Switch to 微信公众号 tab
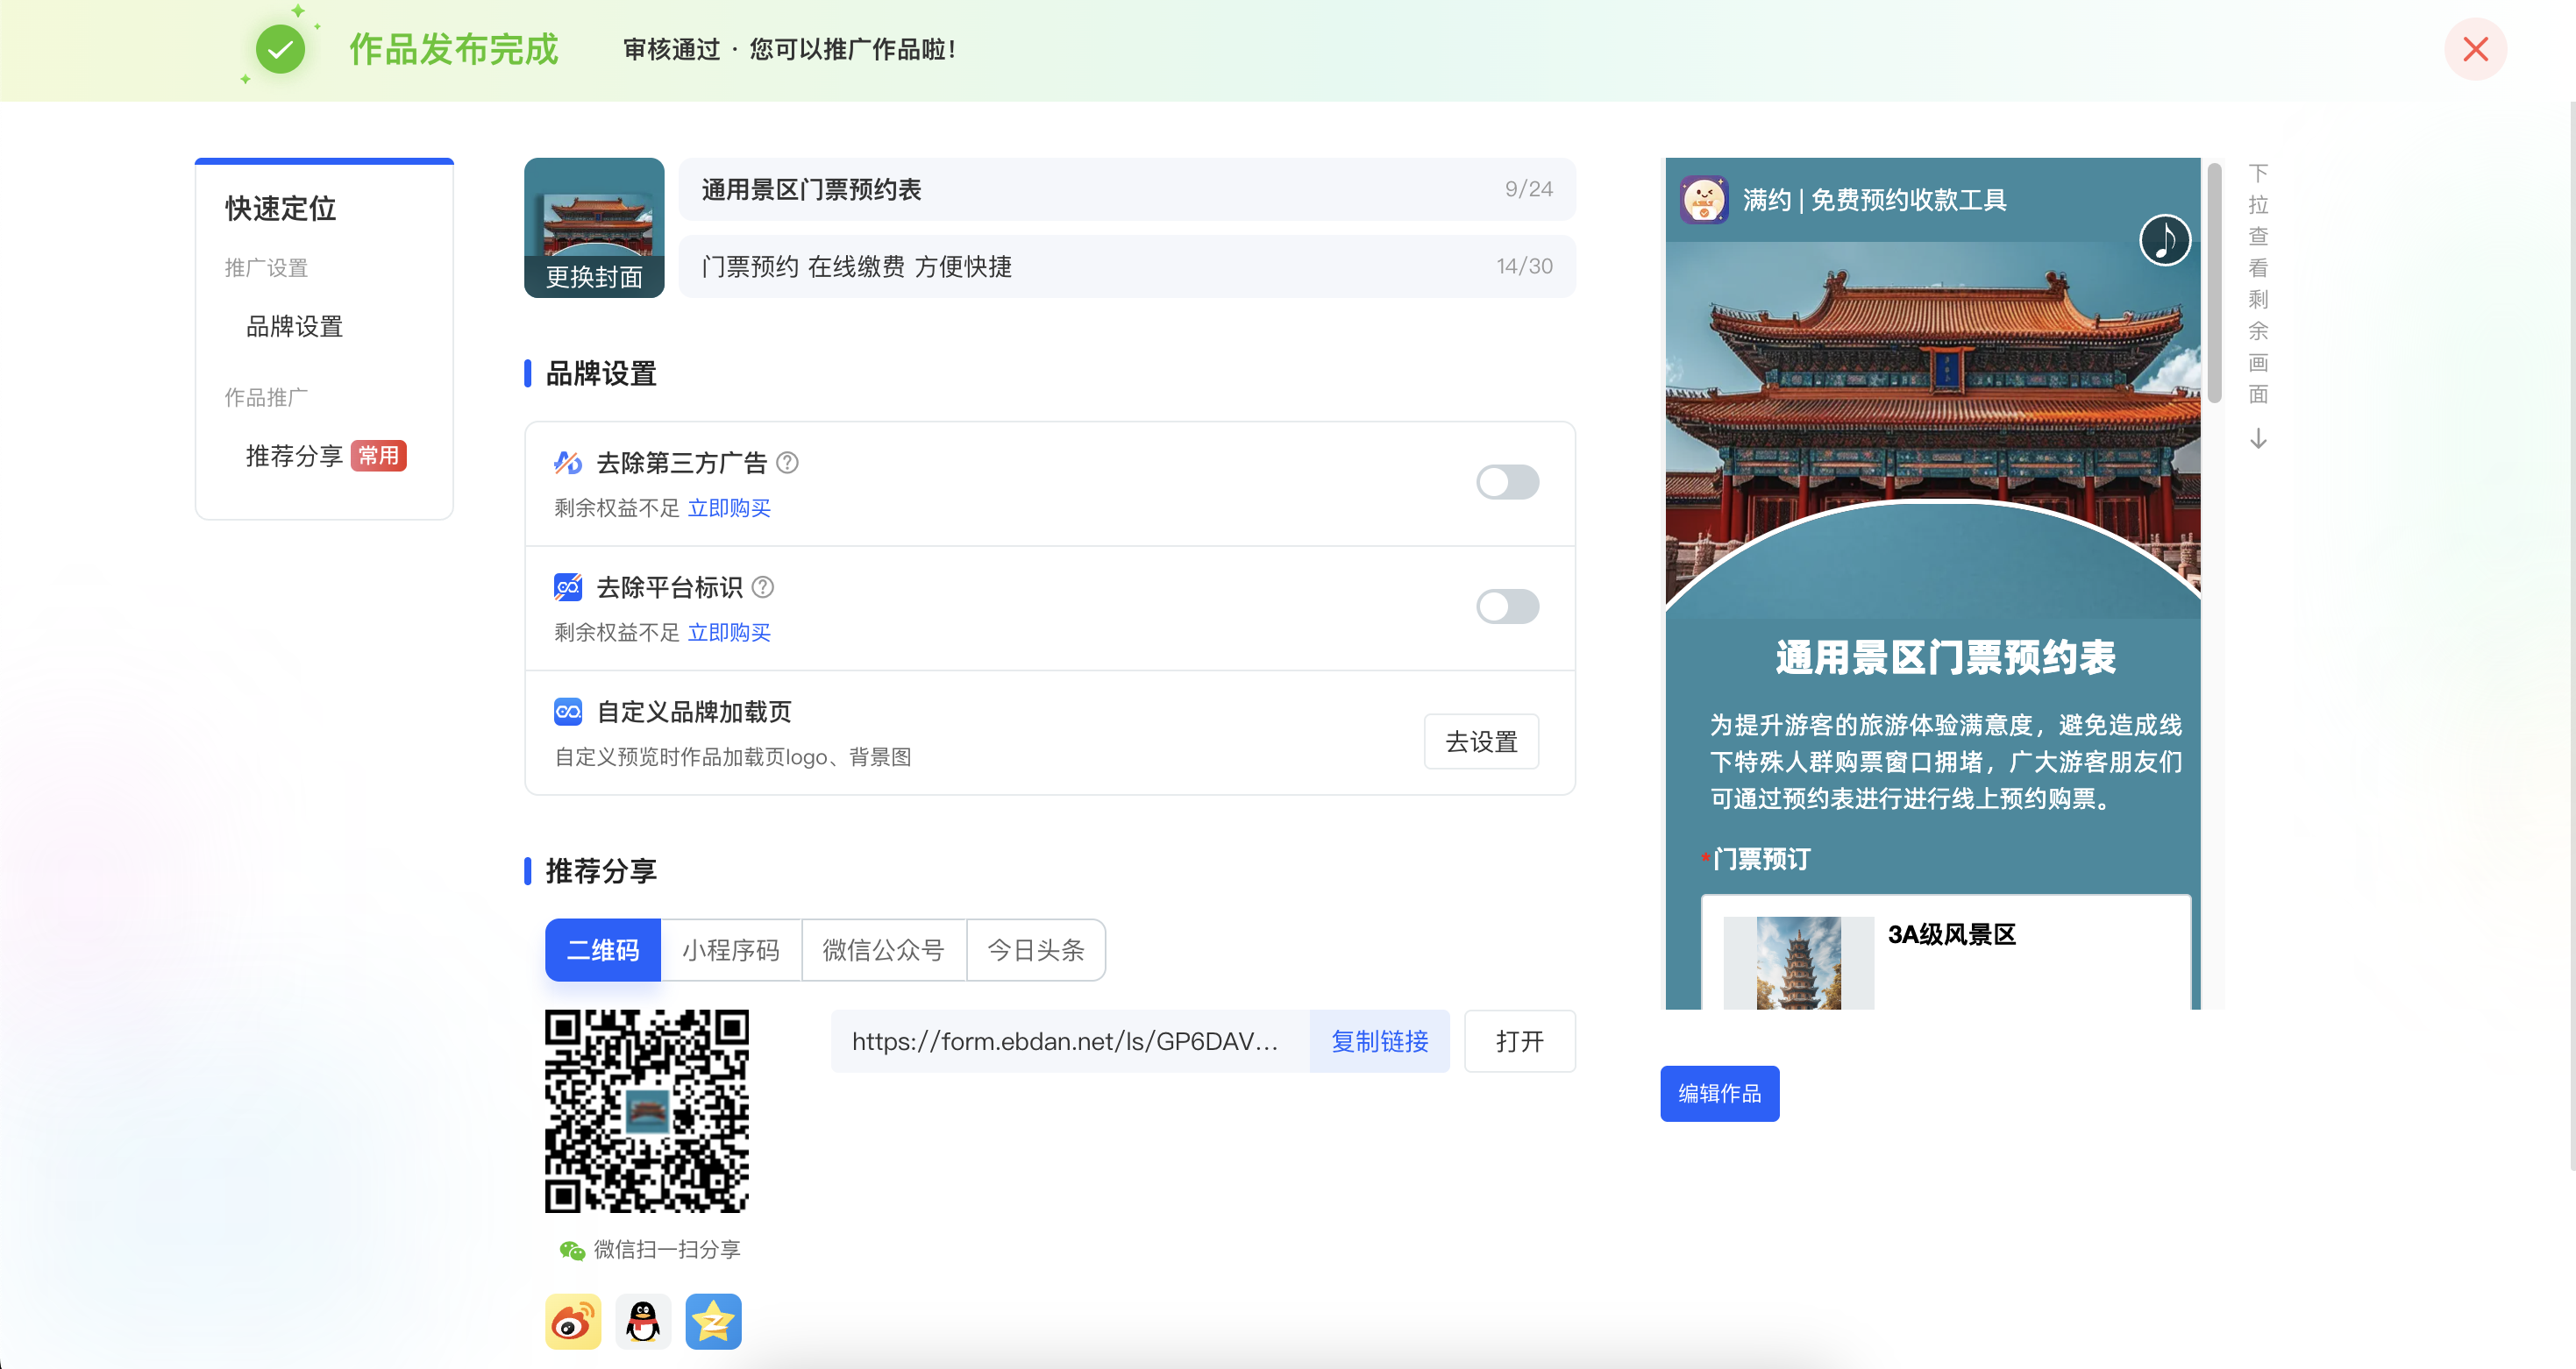 (x=883, y=949)
